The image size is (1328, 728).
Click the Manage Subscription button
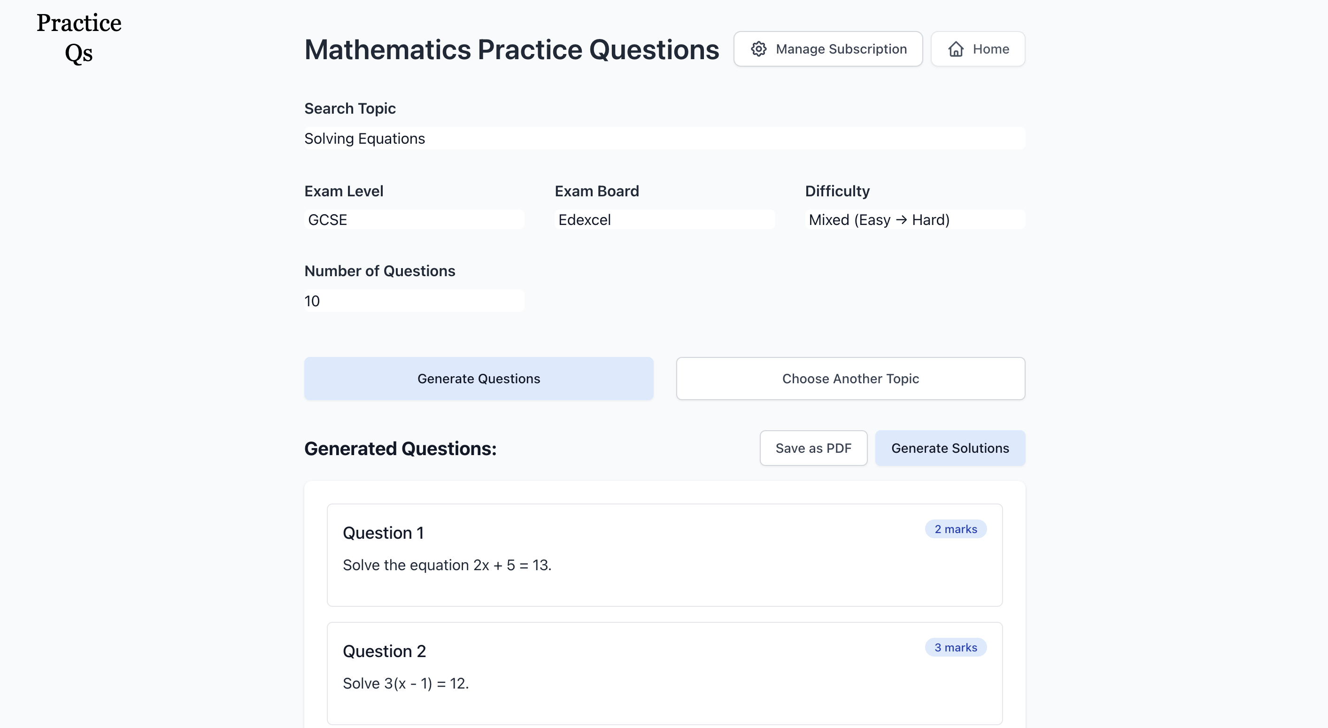pos(827,48)
